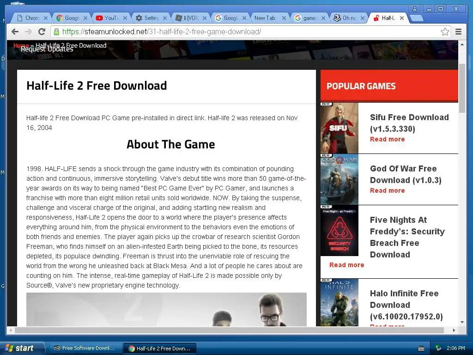Image resolution: width=473 pixels, height=355 pixels.
Task: Open Five Nights At Freddy's Security Breach link
Action: 407,237
